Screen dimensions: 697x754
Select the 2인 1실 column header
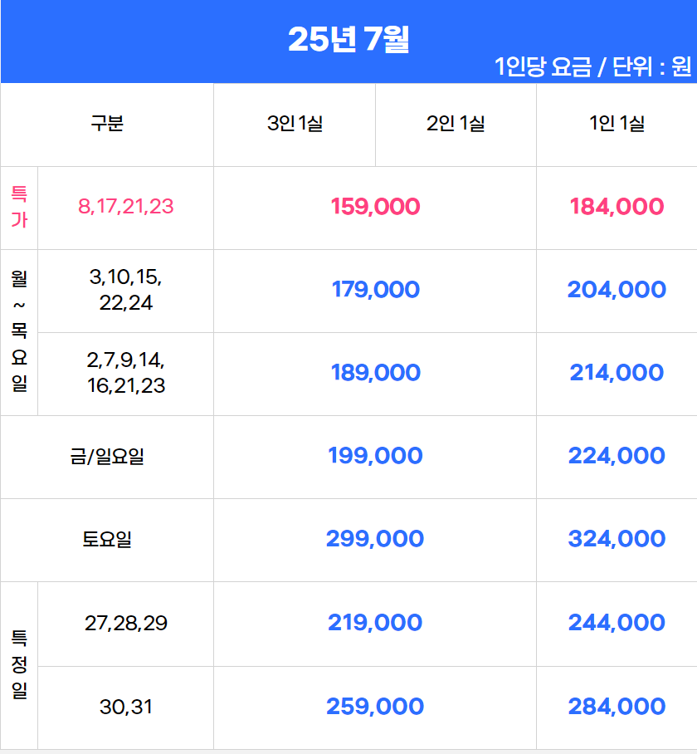tap(456, 124)
